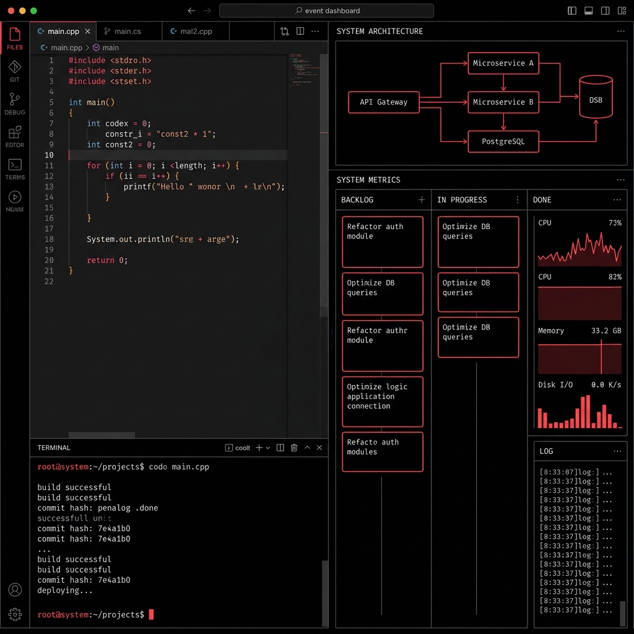Close the main.cpp tab
This screenshot has height=634, width=634.
pos(87,31)
